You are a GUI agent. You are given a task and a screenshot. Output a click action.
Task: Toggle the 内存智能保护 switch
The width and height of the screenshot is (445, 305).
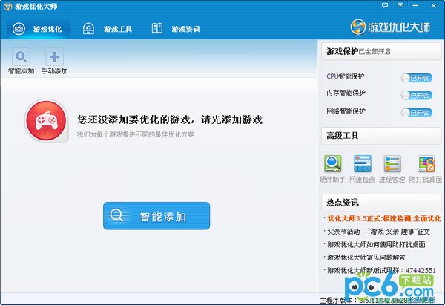point(417,95)
